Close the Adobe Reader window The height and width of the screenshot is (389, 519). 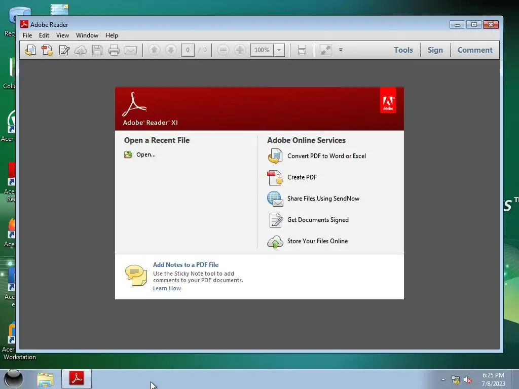[491, 25]
